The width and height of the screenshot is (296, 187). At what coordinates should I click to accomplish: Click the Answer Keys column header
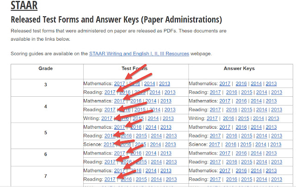239,69
